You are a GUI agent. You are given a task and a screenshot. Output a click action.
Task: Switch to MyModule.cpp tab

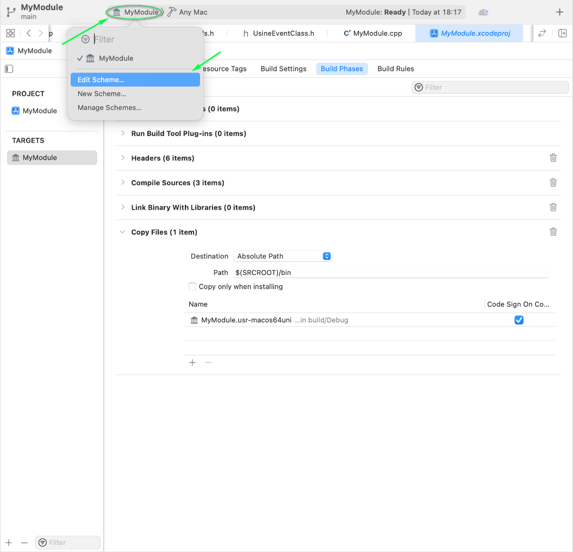click(x=373, y=33)
